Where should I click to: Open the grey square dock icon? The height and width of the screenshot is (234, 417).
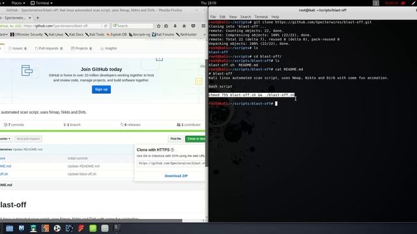[x=105, y=228]
